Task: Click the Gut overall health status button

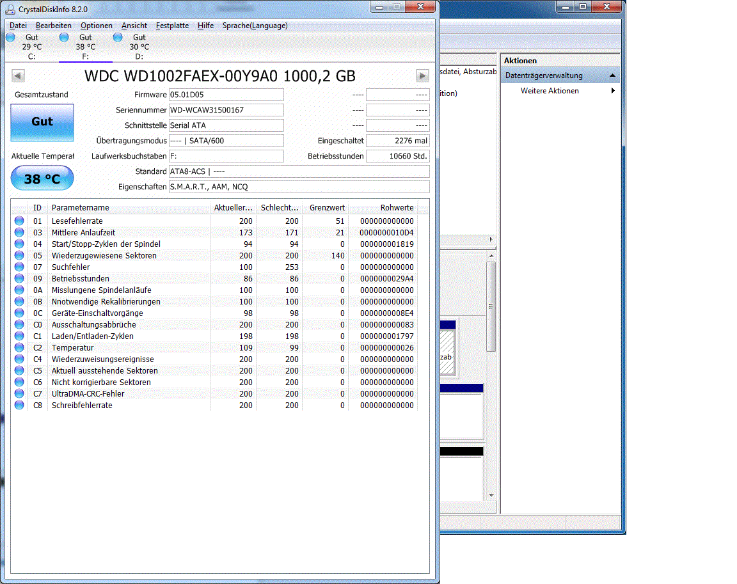Action: [x=42, y=122]
